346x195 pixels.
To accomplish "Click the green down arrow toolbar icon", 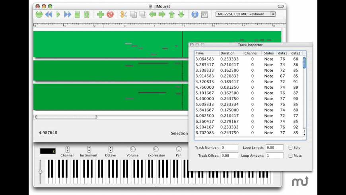I will click(181, 14).
